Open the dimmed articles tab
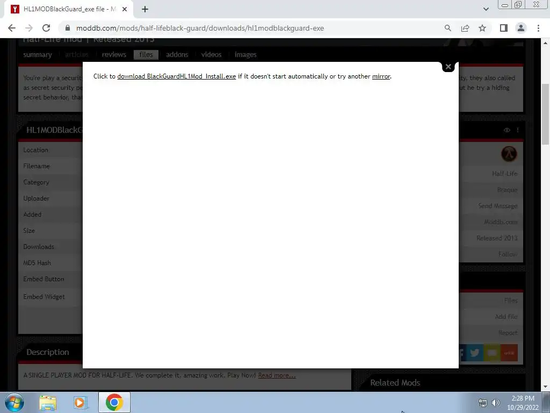The height and width of the screenshot is (413, 550). [76, 54]
